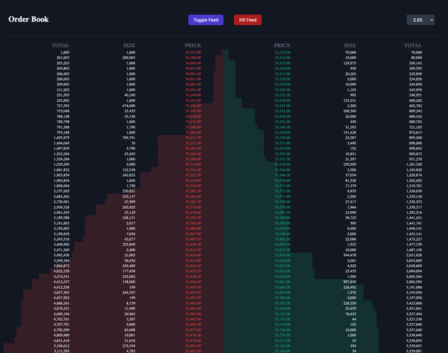
Task: Click the total value 3,425,606
Action: point(414,303)
